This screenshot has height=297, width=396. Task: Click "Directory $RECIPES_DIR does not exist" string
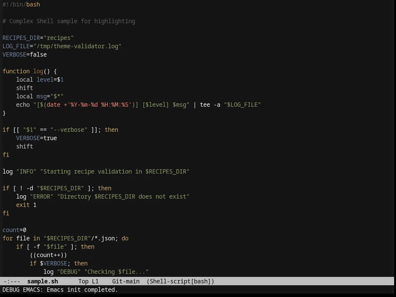pyautogui.click(x=123, y=196)
